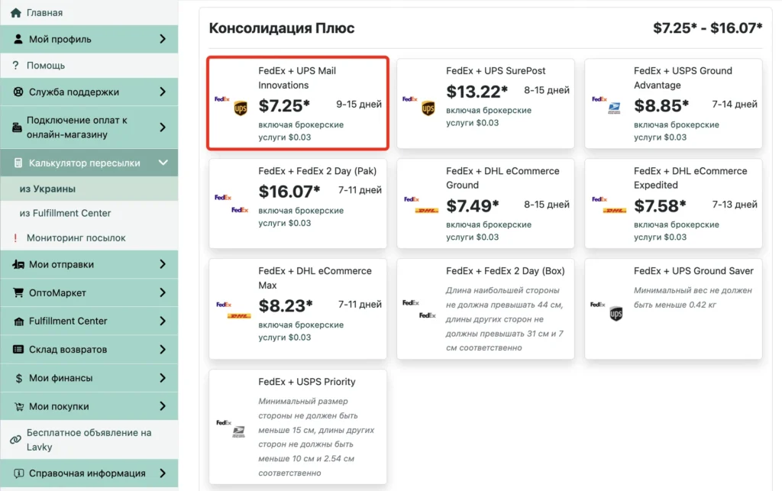
Task: Expand Мои финансы with its chevron
Action: tap(163, 378)
